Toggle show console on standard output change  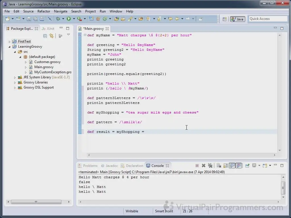point(232,166)
